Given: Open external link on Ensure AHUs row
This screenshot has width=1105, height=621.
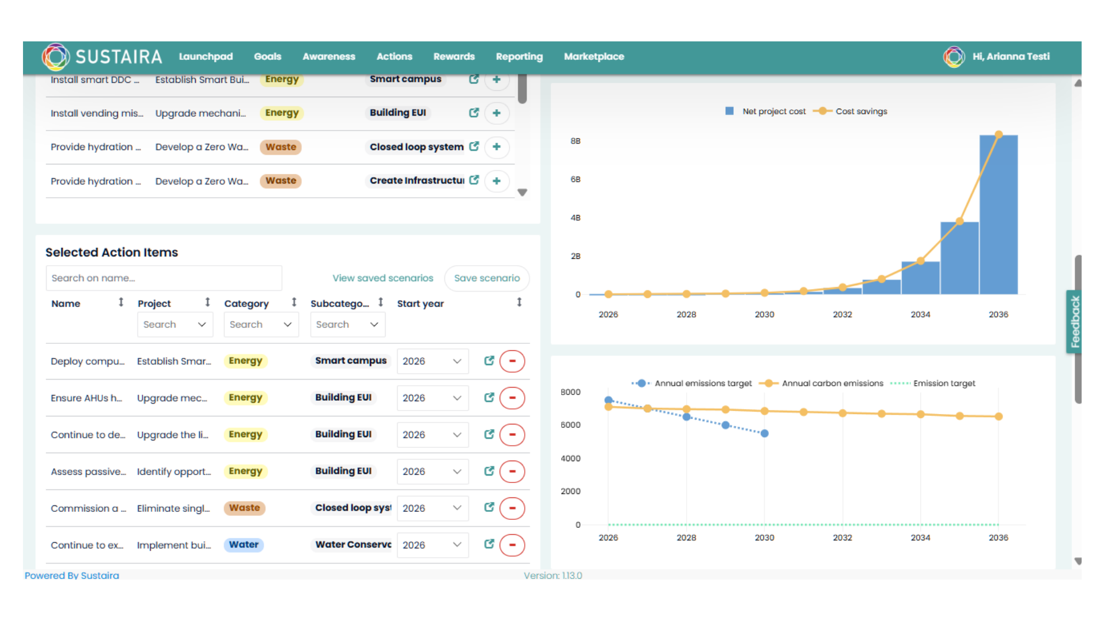Looking at the screenshot, I should 489,397.
